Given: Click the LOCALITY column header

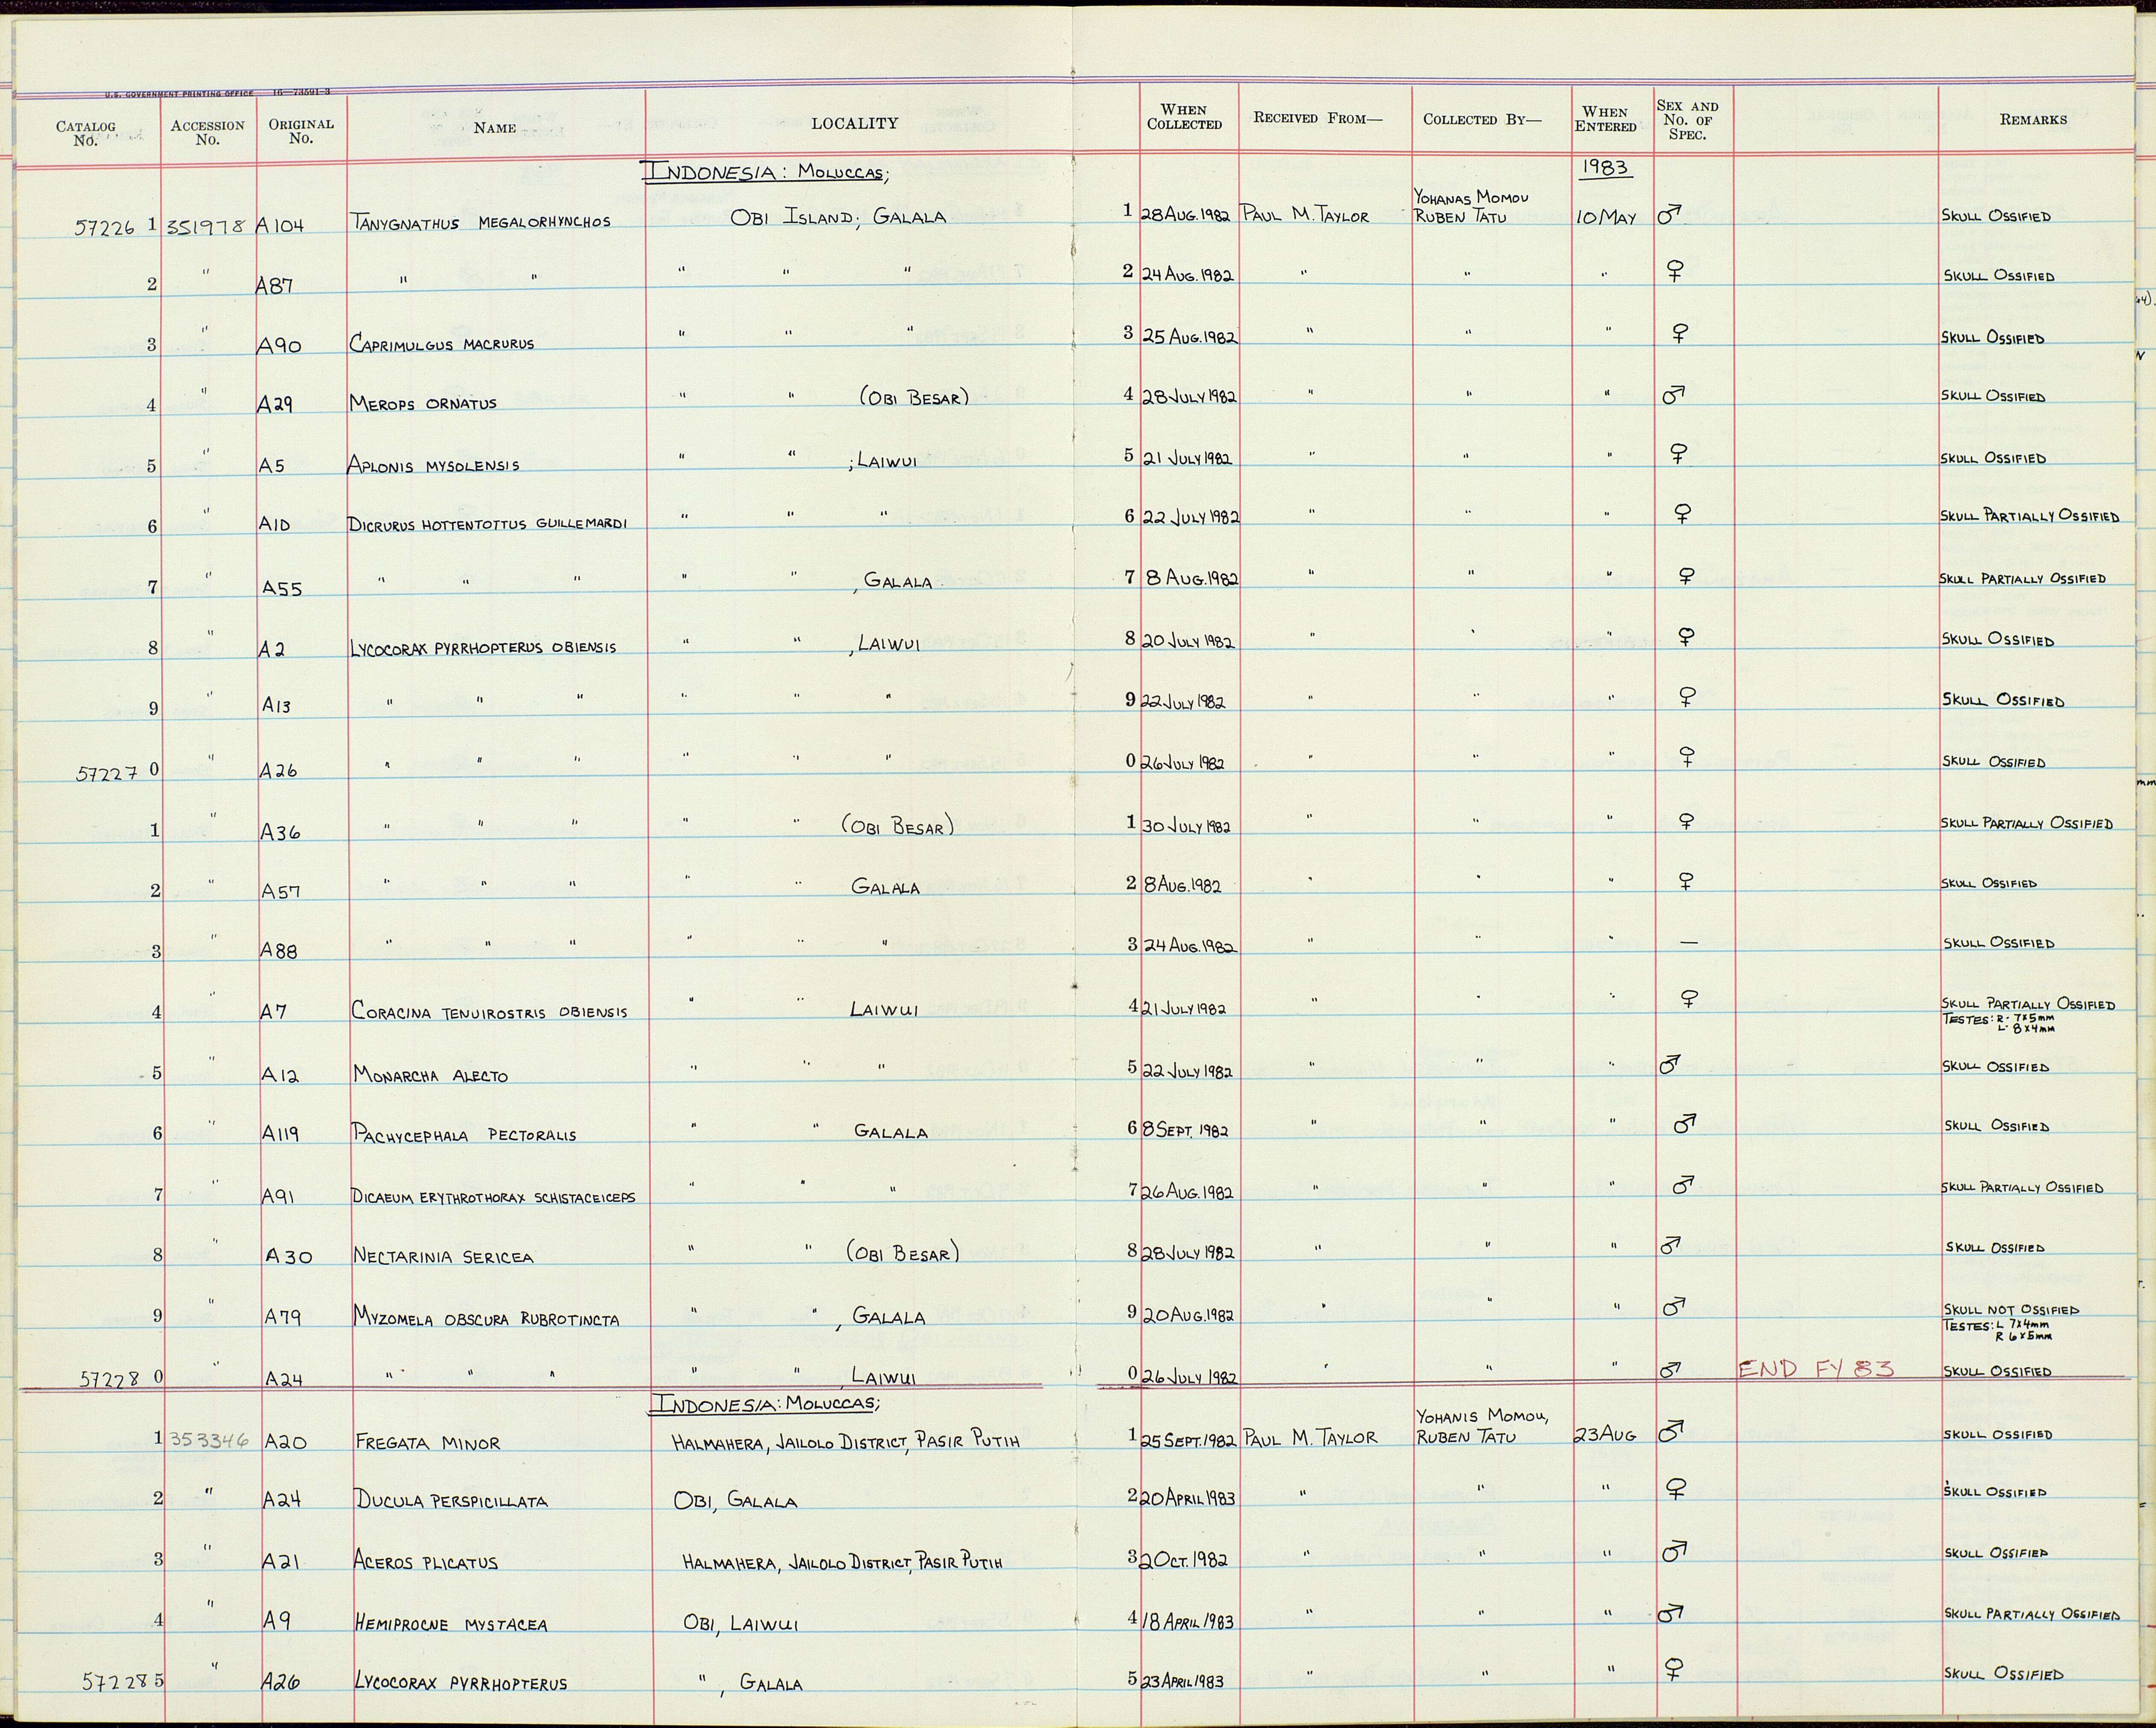Looking at the screenshot, I should pos(854,123).
